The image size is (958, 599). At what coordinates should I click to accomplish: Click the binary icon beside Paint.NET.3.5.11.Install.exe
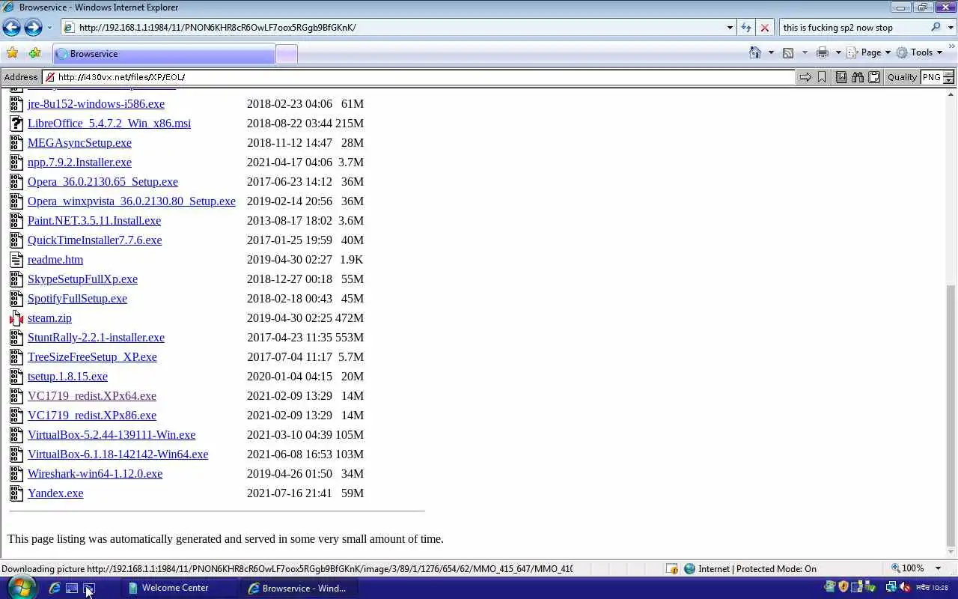click(x=16, y=221)
